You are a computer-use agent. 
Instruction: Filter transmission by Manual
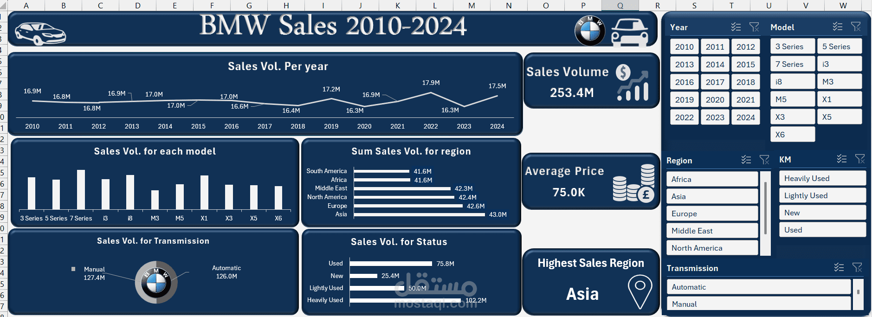pos(759,304)
